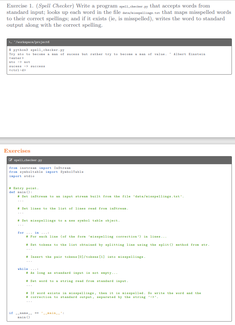
Task: Click the '# Insert the pair tokens[0]/tokens[1]' comment
Action: pyautogui.click(x=86, y=257)
